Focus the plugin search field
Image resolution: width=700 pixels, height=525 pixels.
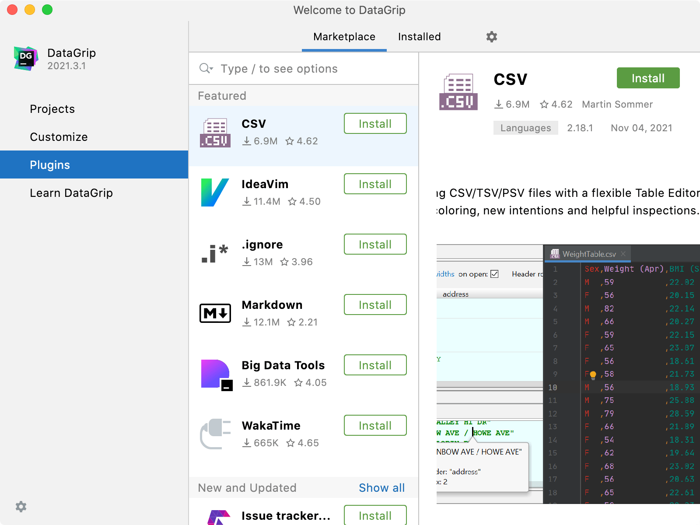point(304,69)
